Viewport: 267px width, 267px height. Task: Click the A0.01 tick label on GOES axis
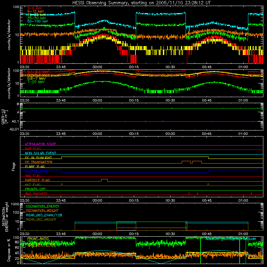pos(14,129)
